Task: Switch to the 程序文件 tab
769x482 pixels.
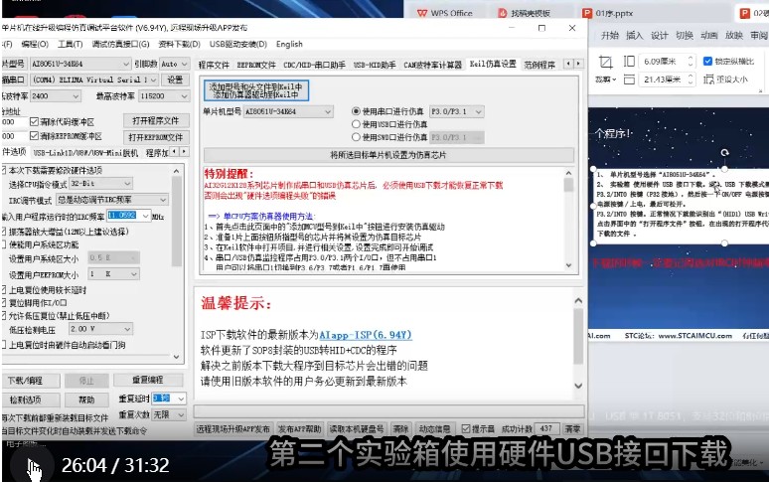Action: 214,65
